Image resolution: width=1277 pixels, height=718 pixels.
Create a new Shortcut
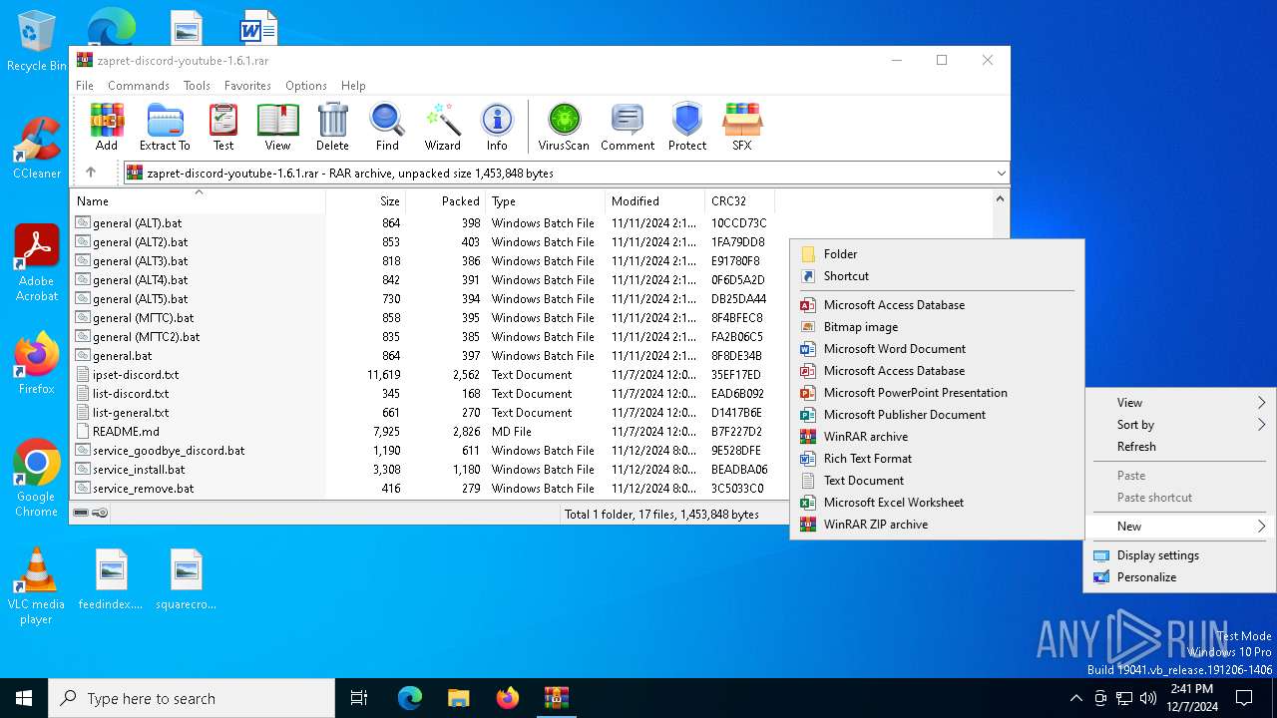[x=937, y=276]
